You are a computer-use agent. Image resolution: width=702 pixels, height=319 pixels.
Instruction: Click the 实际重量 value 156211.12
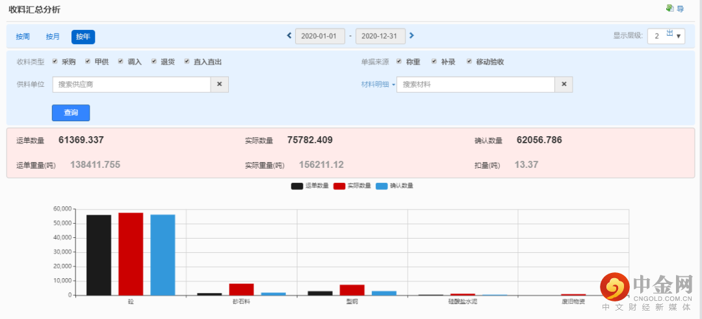click(x=322, y=165)
